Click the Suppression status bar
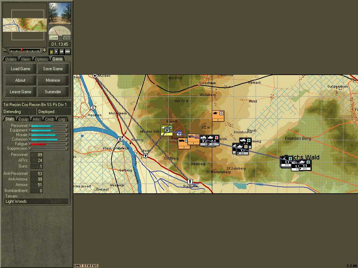Screen dimensions: 358x268 [48, 149]
